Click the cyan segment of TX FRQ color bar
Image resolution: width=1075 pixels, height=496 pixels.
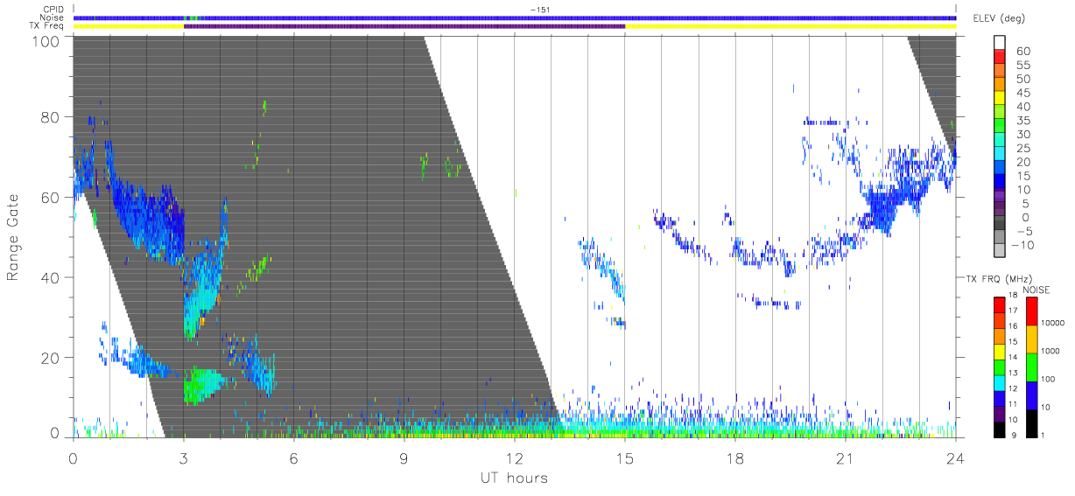1001,382
